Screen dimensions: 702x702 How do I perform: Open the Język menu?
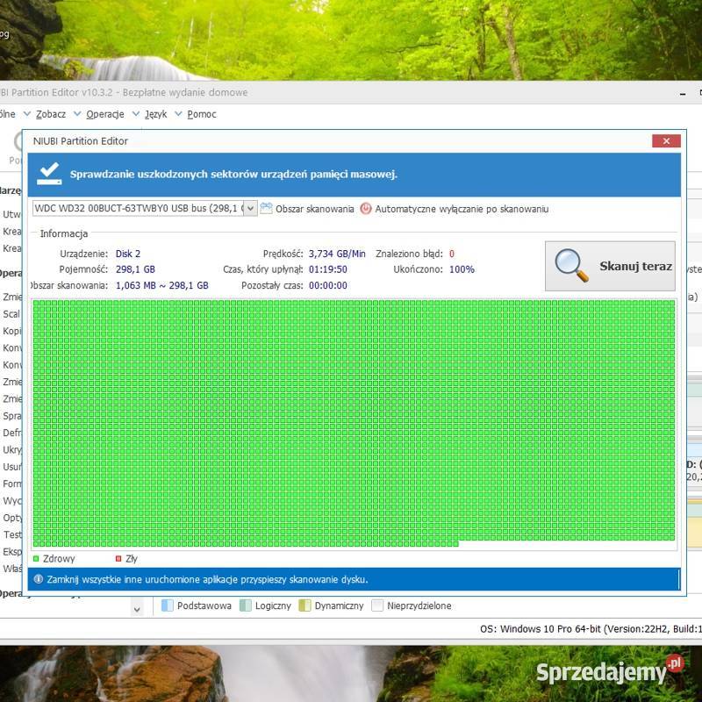coord(156,114)
